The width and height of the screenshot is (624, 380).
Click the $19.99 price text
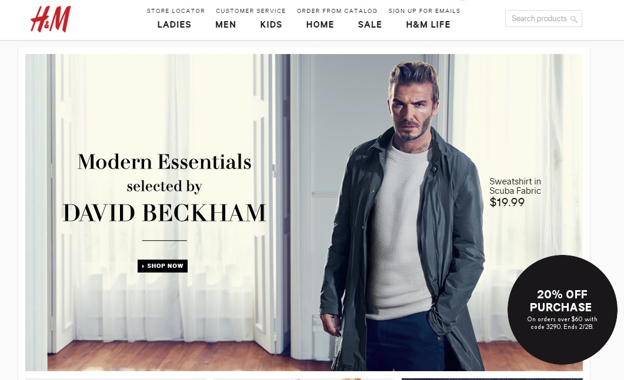(507, 202)
